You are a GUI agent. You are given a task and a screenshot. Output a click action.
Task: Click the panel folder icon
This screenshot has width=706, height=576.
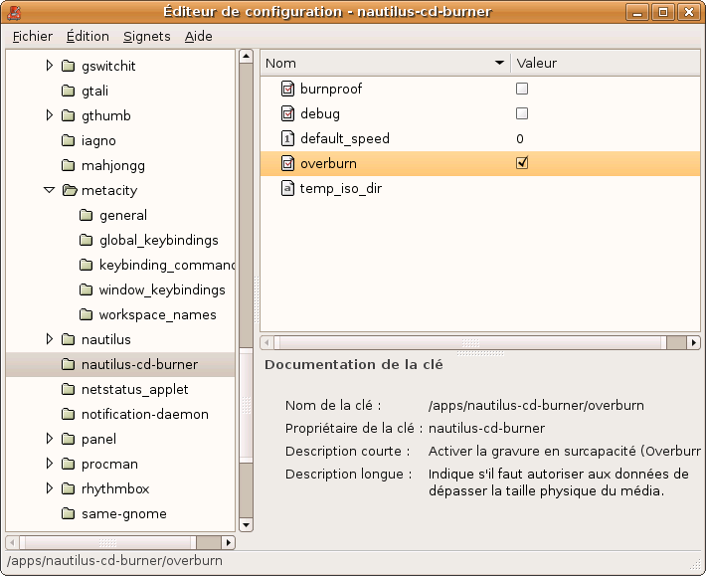[68, 439]
